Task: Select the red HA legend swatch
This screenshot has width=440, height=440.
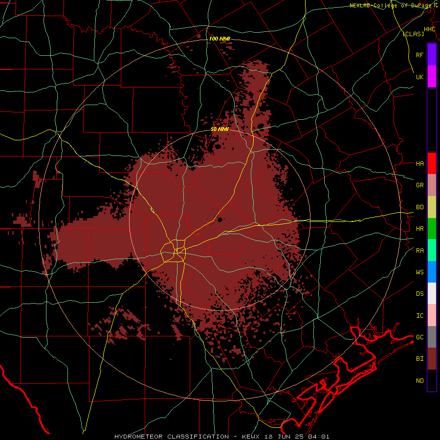Action: point(432,163)
